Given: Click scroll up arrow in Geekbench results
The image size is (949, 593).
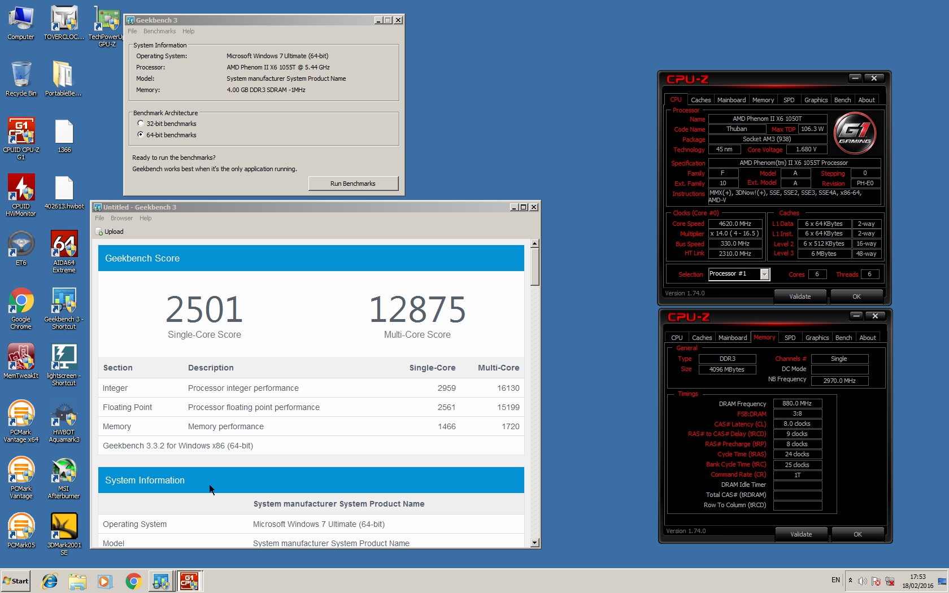Looking at the screenshot, I should coord(535,243).
